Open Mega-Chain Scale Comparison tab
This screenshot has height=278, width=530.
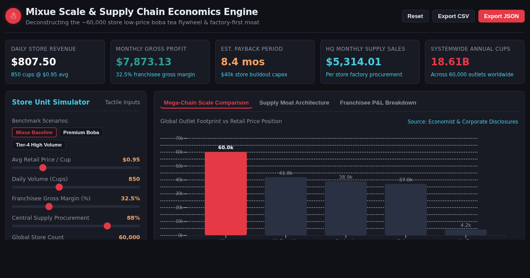pyautogui.click(x=206, y=103)
